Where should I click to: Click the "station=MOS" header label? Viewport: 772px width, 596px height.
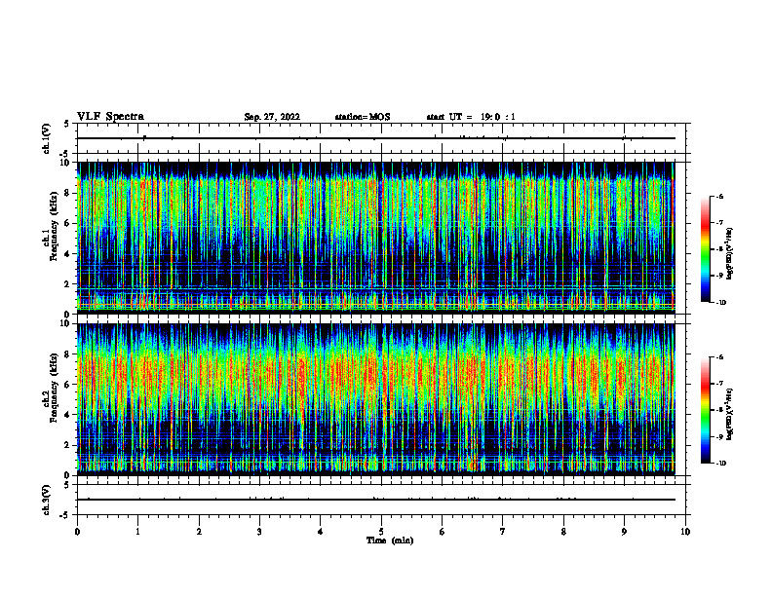click(x=363, y=117)
